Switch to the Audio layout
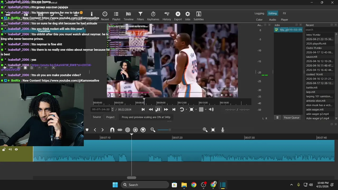Image resolution: width=338 pixels, height=190 pixels. pos(273,20)
